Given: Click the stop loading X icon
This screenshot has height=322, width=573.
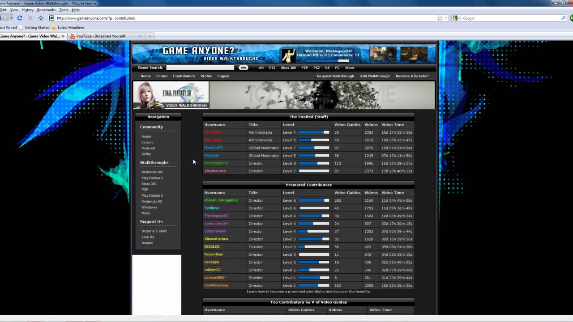Looking at the screenshot, I should pos(30,18).
